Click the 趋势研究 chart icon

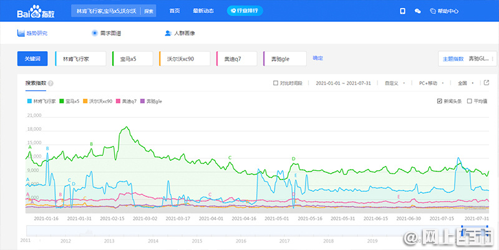21,33
